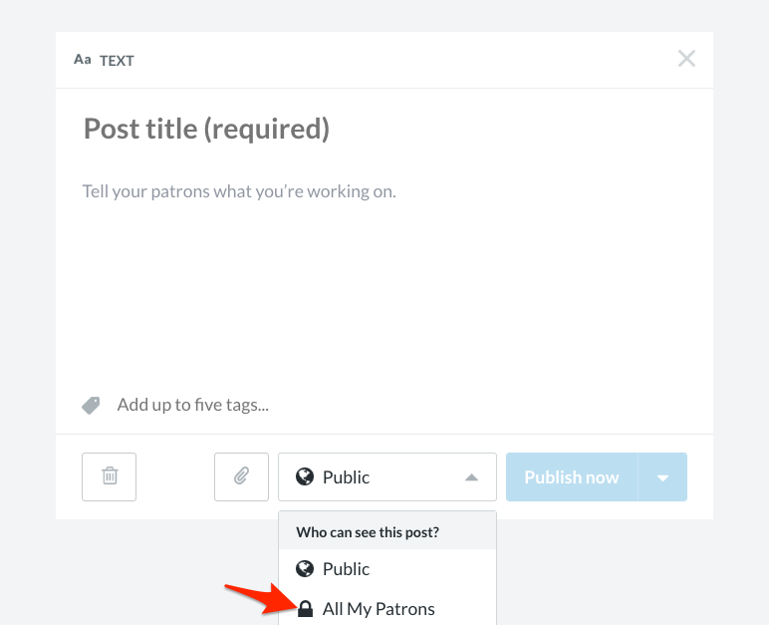Click the lock icon beside All My Patrons
The height and width of the screenshot is (625, 769).
tap(305, 608)
